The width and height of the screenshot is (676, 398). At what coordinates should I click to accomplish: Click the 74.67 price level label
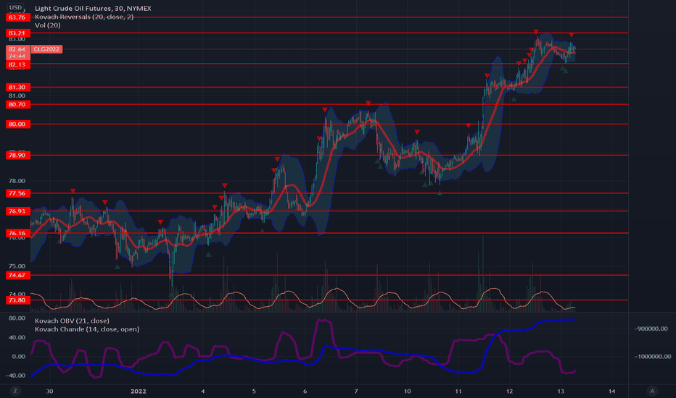click(x=18, y=275)
